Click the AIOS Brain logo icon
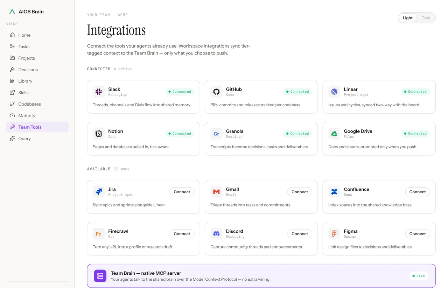Viewport: 448px width, 288px height. click(x=12, y=12)
